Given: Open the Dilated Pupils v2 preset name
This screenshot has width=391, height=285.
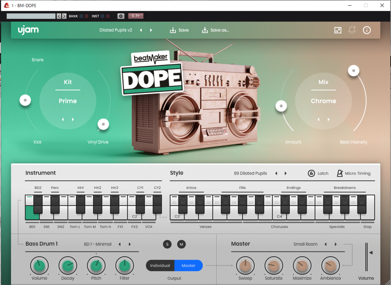Looking at the screenshot, I should (116, 30).
